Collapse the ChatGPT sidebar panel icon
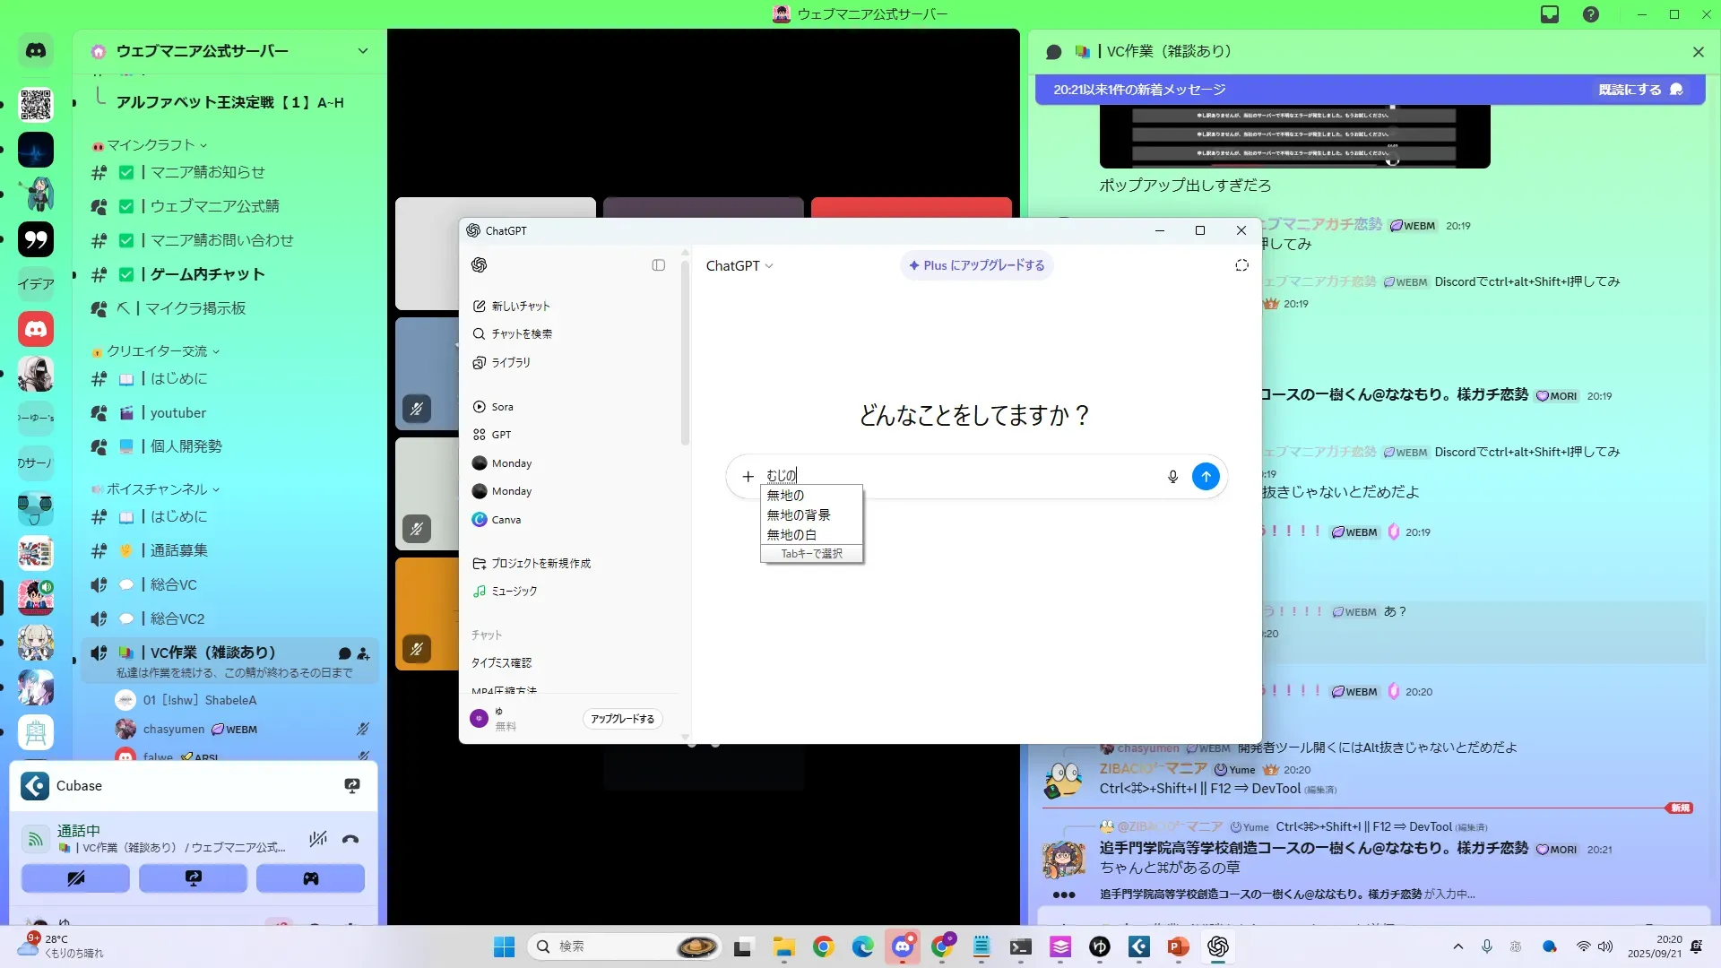 pos(658,265)
